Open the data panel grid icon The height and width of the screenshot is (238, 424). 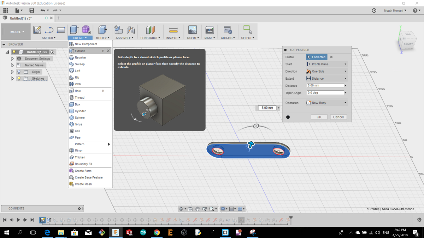pos(5,11)
